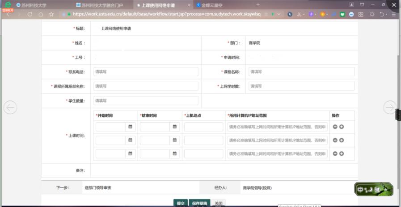
Task: Add a row after second class time row
Action: [x=342, y=140]
